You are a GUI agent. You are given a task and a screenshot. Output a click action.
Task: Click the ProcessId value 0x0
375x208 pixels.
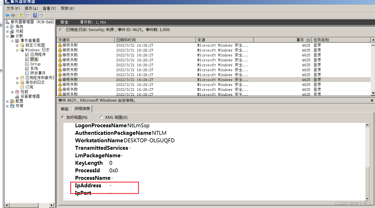114,170
